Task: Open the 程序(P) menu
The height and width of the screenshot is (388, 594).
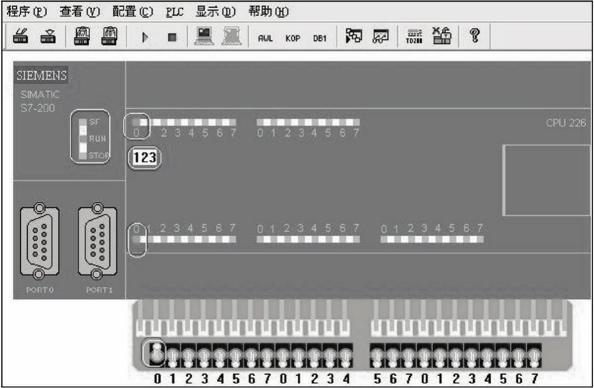Action: [x=26, y=12]
